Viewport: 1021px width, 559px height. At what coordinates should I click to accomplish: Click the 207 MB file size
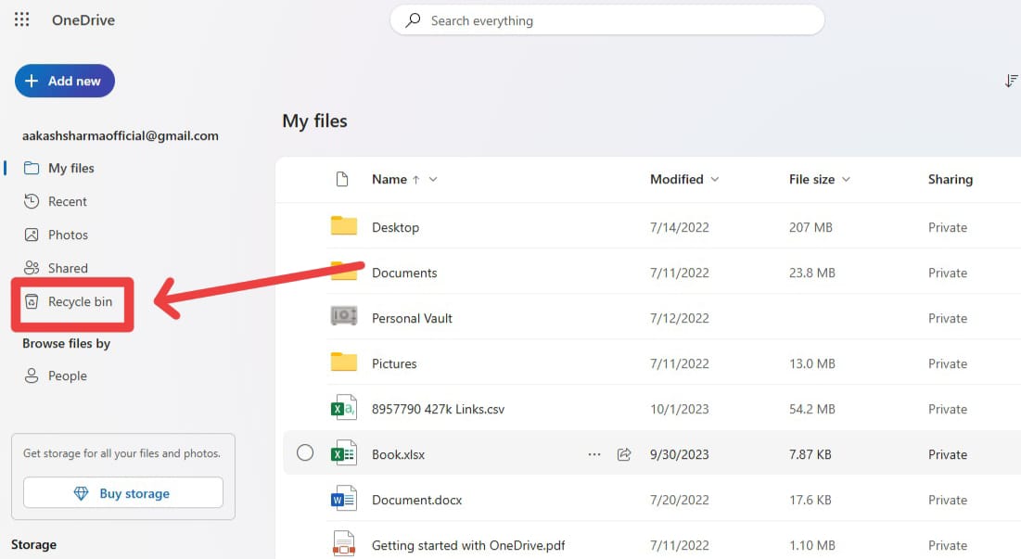tap(810, 227)
